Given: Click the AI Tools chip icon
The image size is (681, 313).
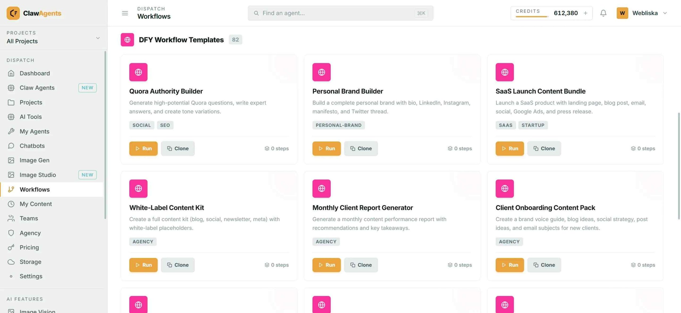Looking at the screenshot, I should click(11, 117).
